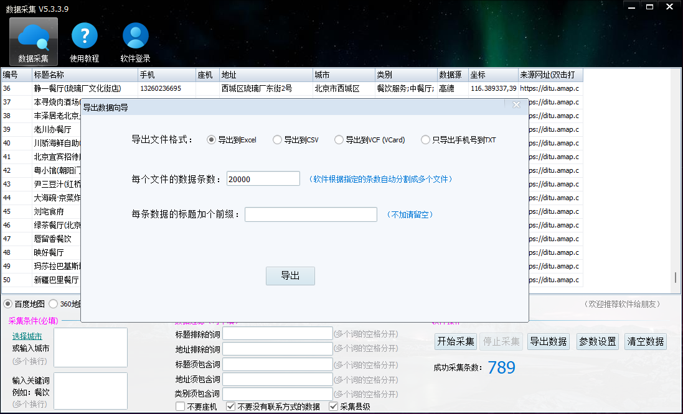This screenshot has height=414, width=683.
Task: Select the 360地图 radio button
Action: [x=65, y=303]
